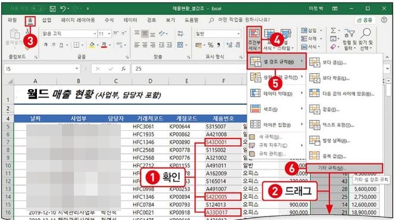
Task: Click the increase font size icon
Action: pyautogui.click(x=116, y=33)
